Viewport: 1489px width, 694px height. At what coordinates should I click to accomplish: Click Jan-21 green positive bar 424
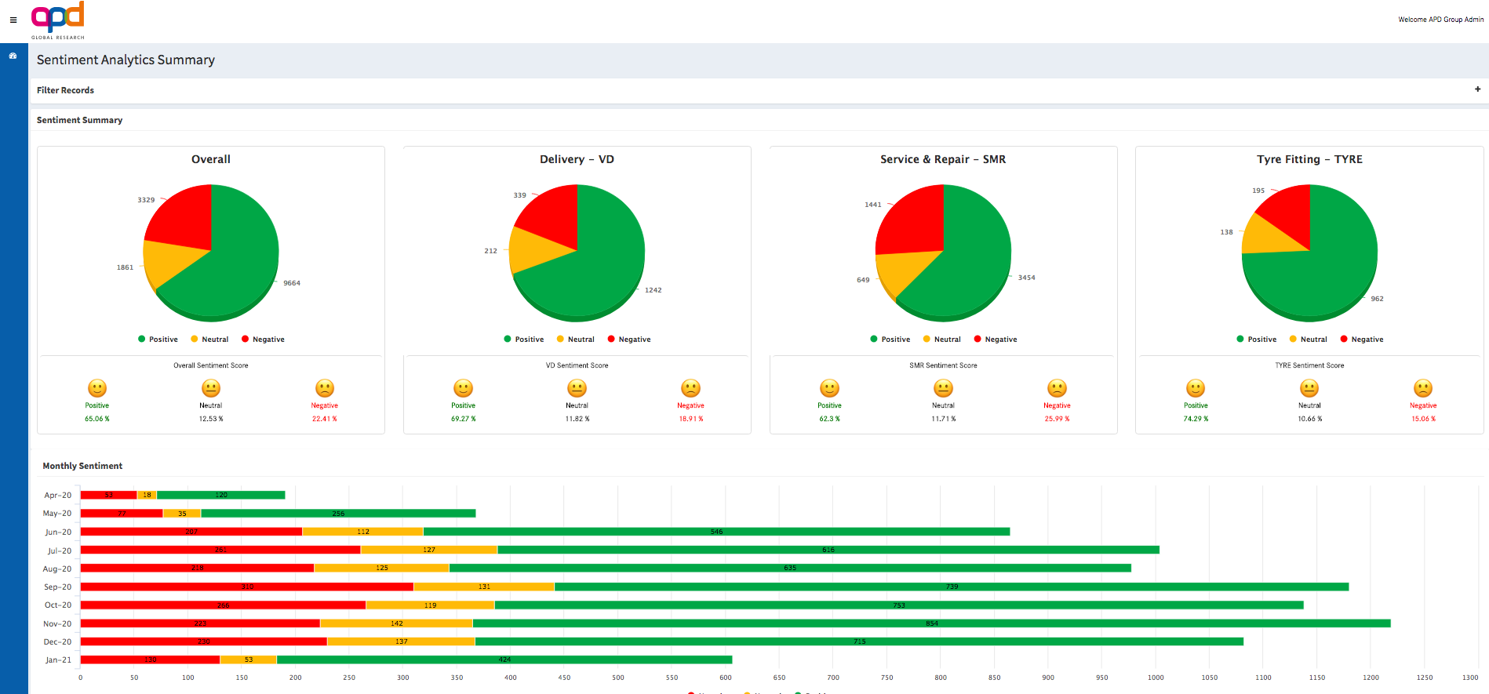coord(504,659)
